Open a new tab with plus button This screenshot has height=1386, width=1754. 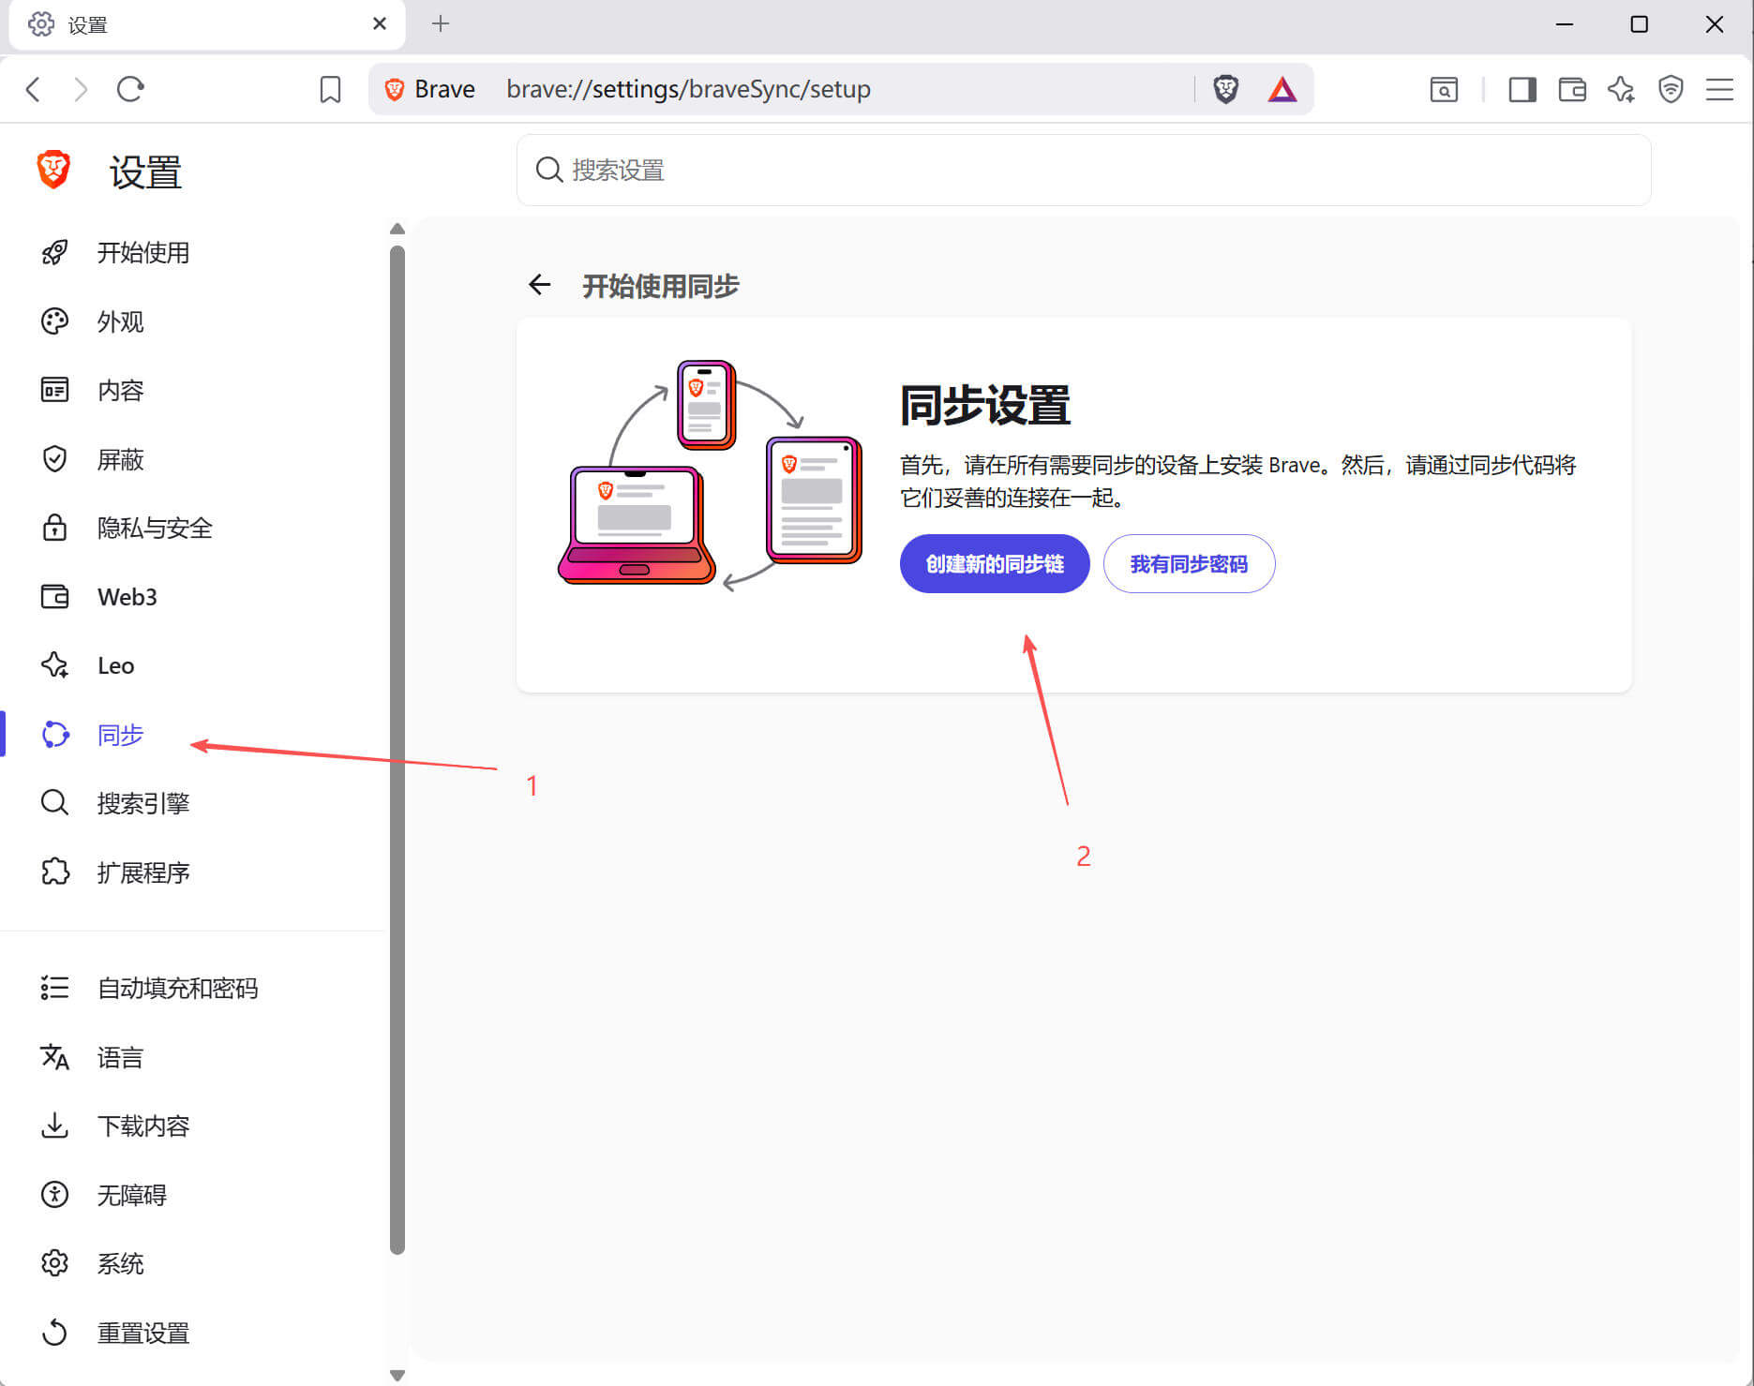click(441, 23)
